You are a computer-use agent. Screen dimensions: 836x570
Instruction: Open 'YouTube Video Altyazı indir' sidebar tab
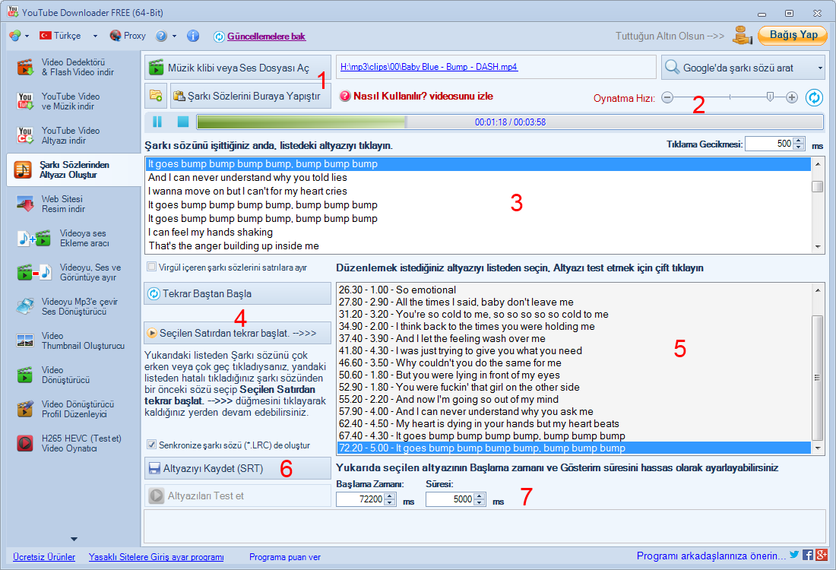pyautogui.click(x=71, y=135)
